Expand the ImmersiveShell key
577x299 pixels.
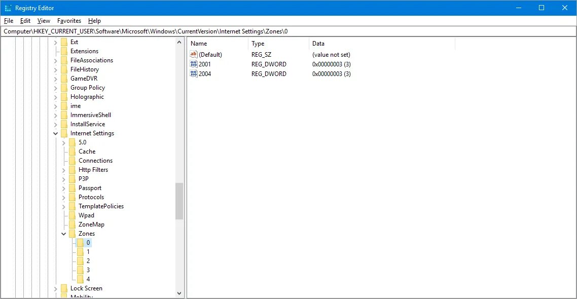tap(56, 115)
